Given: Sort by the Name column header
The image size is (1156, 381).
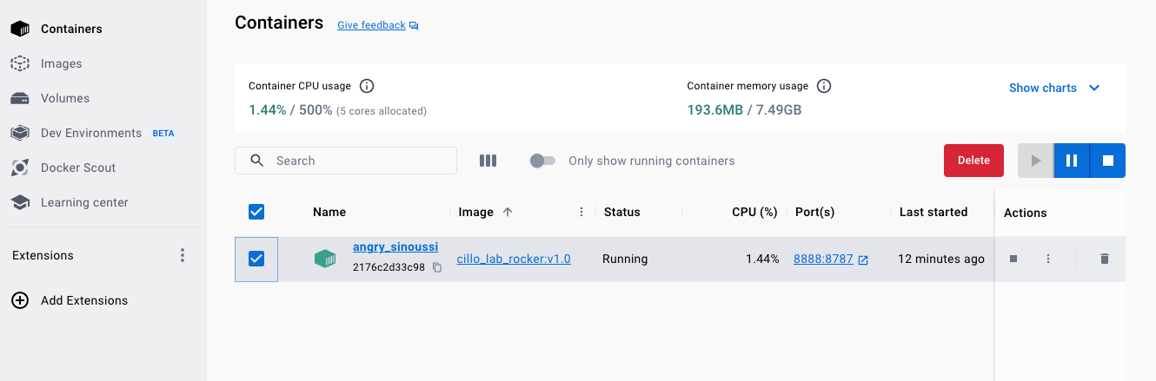Looking at the screenshot, I should click(329, 212).
